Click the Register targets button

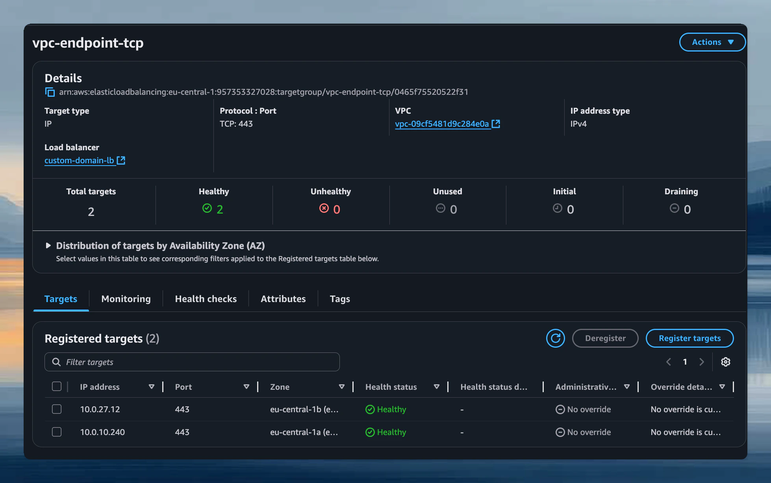689,338
